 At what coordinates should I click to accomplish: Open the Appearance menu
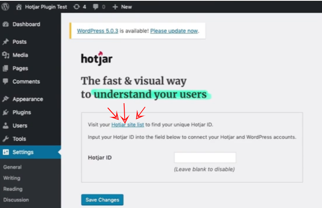(x=28, y=99)
